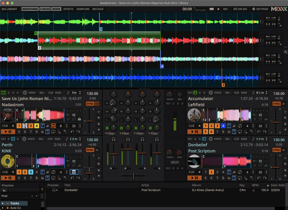This screenshot has height=210, width=288.
Task: Click the tempo slider on Save Us deck
Action: tap(89, 121)
